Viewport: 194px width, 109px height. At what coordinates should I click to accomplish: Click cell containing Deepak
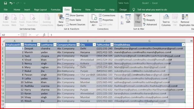pos(32,48)
